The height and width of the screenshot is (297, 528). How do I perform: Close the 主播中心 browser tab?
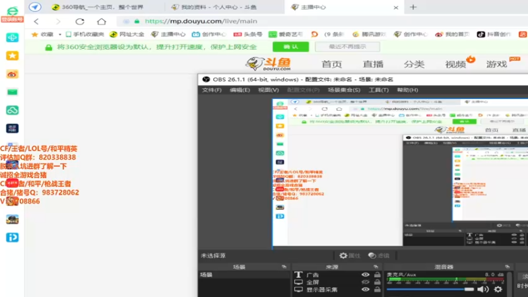(x=396, y=7)
